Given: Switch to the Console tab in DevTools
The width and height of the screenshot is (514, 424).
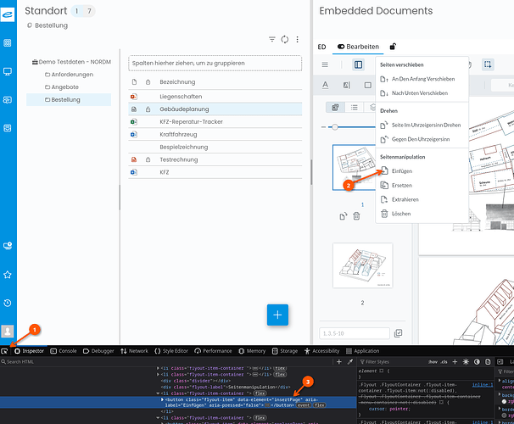Looking at the screenshot, I should click(64, 351).
